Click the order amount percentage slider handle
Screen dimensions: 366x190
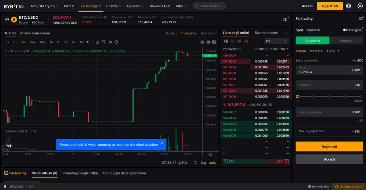[x=297, y=96]
